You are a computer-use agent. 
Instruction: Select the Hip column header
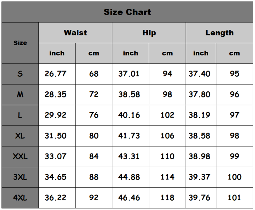pos(149,33)
